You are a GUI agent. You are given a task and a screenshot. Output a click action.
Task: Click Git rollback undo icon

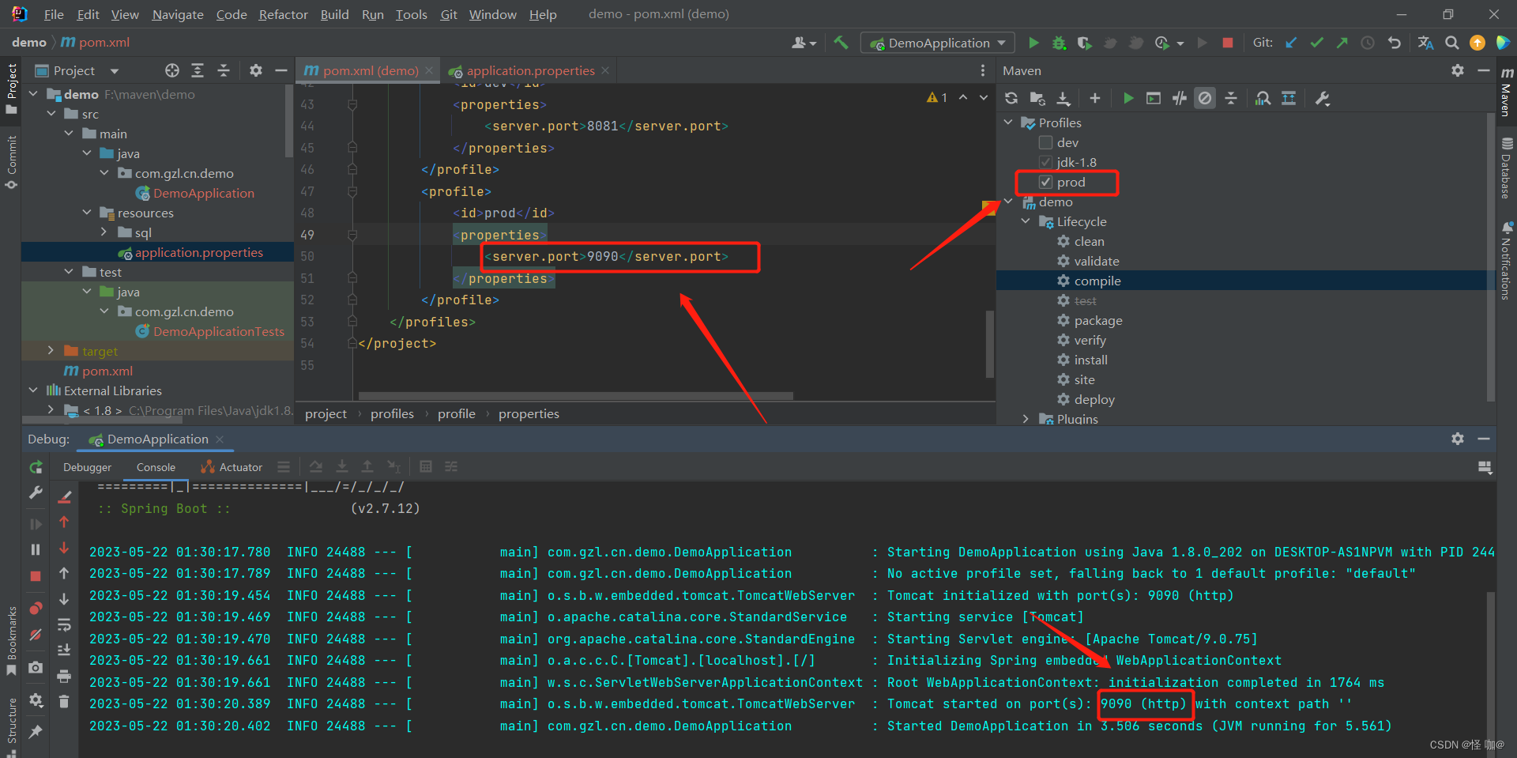point(1394,43)
